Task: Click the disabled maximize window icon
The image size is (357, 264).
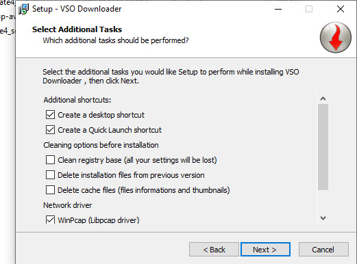Action: click(309, 9)
